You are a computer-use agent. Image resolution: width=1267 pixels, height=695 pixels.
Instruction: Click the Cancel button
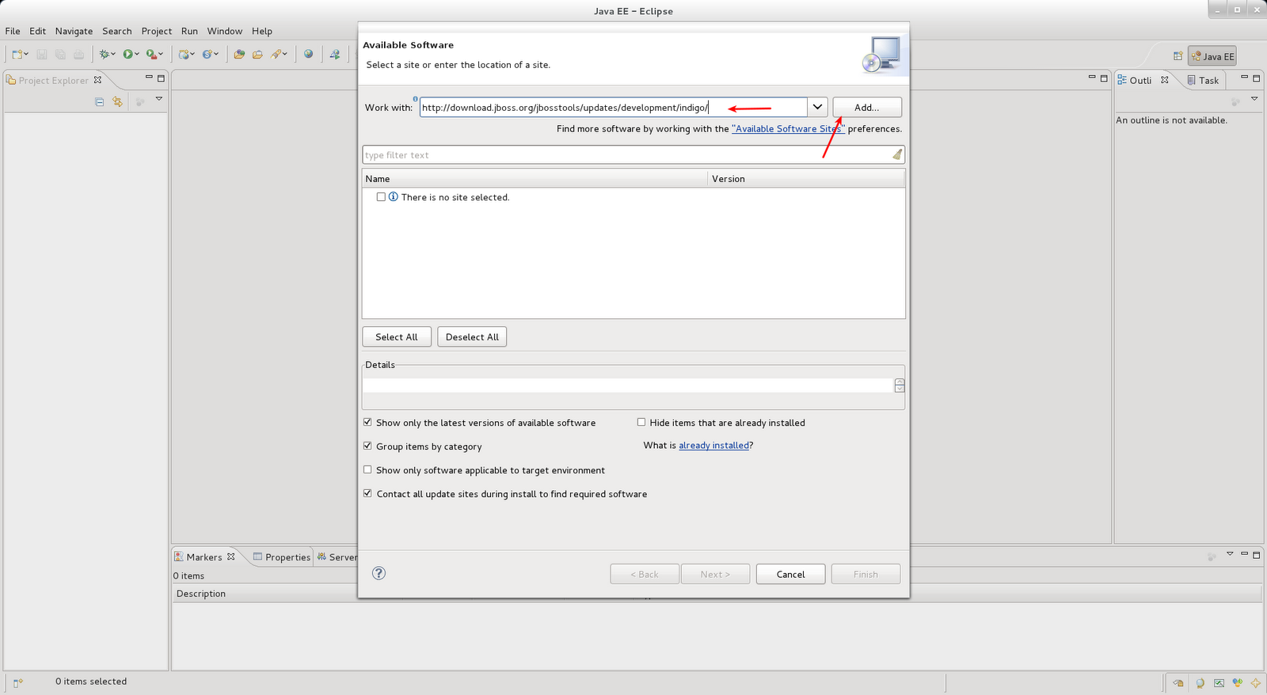pos(790,574)
